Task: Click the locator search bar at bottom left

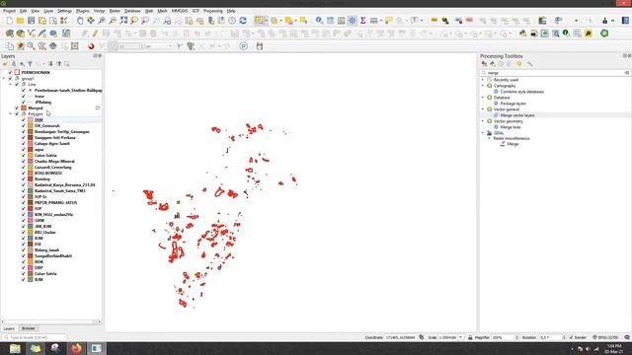Action: (x=34, y=337)
